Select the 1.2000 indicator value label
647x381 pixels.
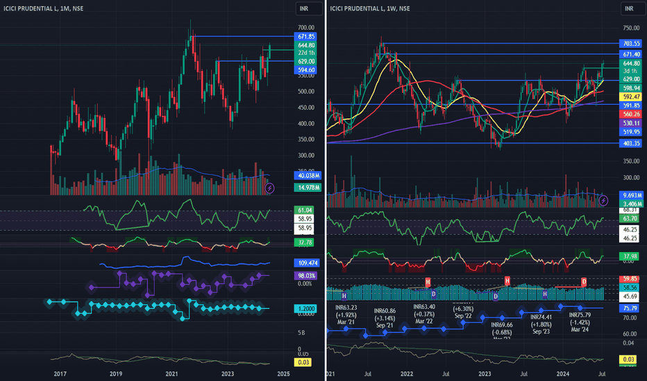tap(305, 308)
